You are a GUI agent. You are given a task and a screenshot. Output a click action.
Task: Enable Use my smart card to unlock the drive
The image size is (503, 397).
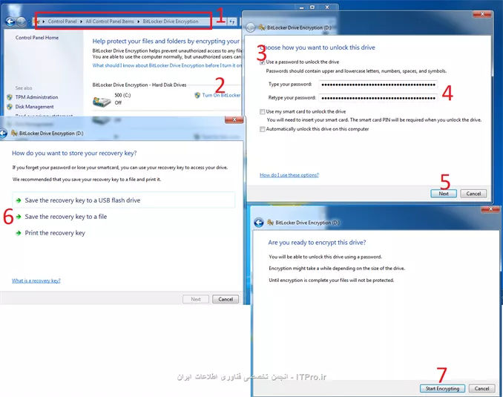[x=263, y=112]
